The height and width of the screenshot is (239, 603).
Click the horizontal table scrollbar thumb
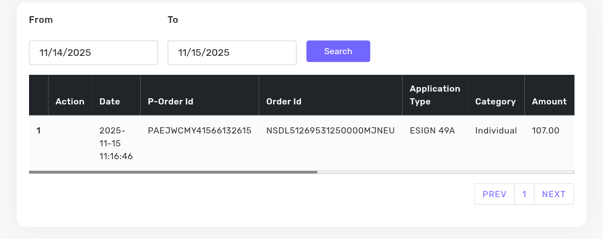[x=173, y=172]
